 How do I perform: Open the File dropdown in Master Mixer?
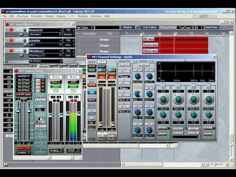click(x=40, y=110)
